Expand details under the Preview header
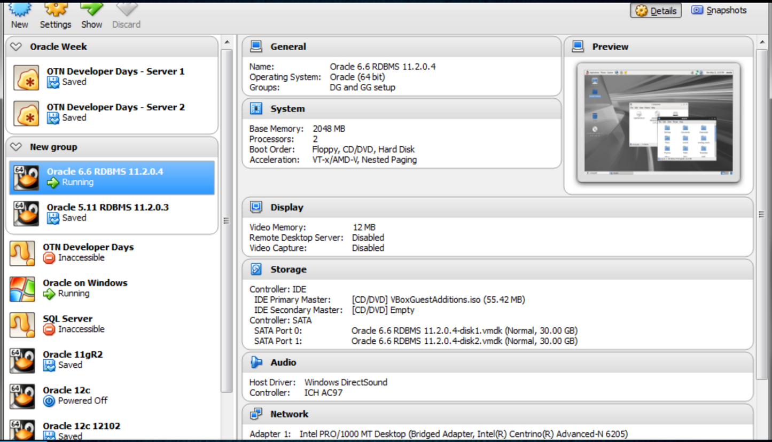The image size is (772, 442). (x=579, y=46)
